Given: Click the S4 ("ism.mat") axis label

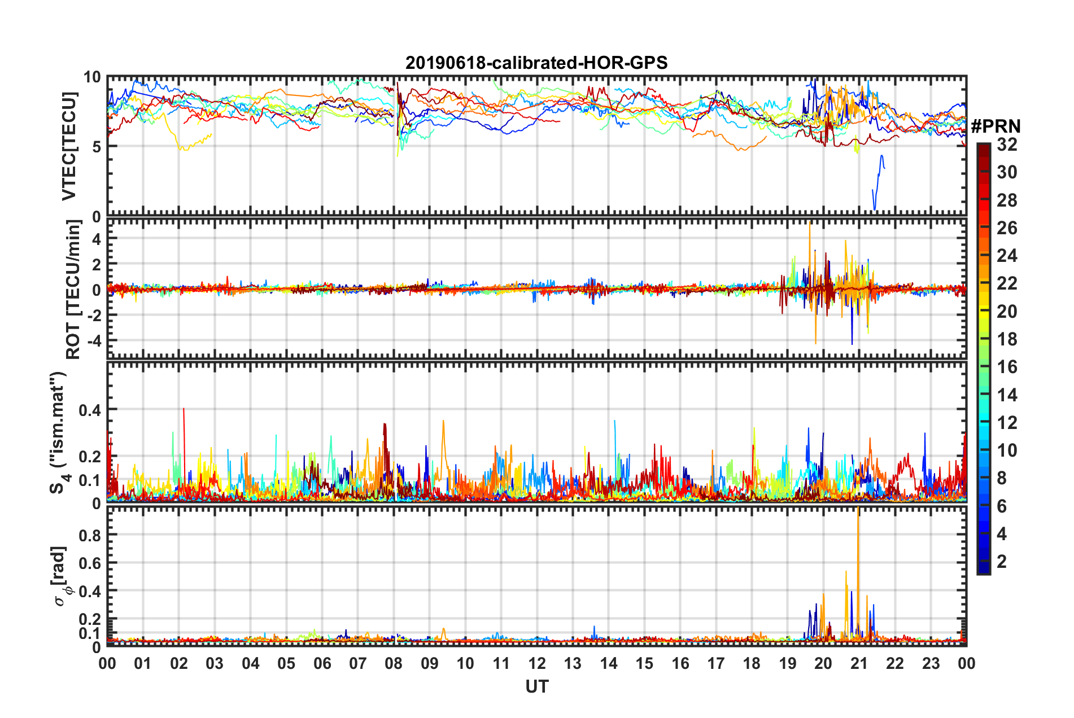Looking at the screenshot, I should click(x=59, y=433).
